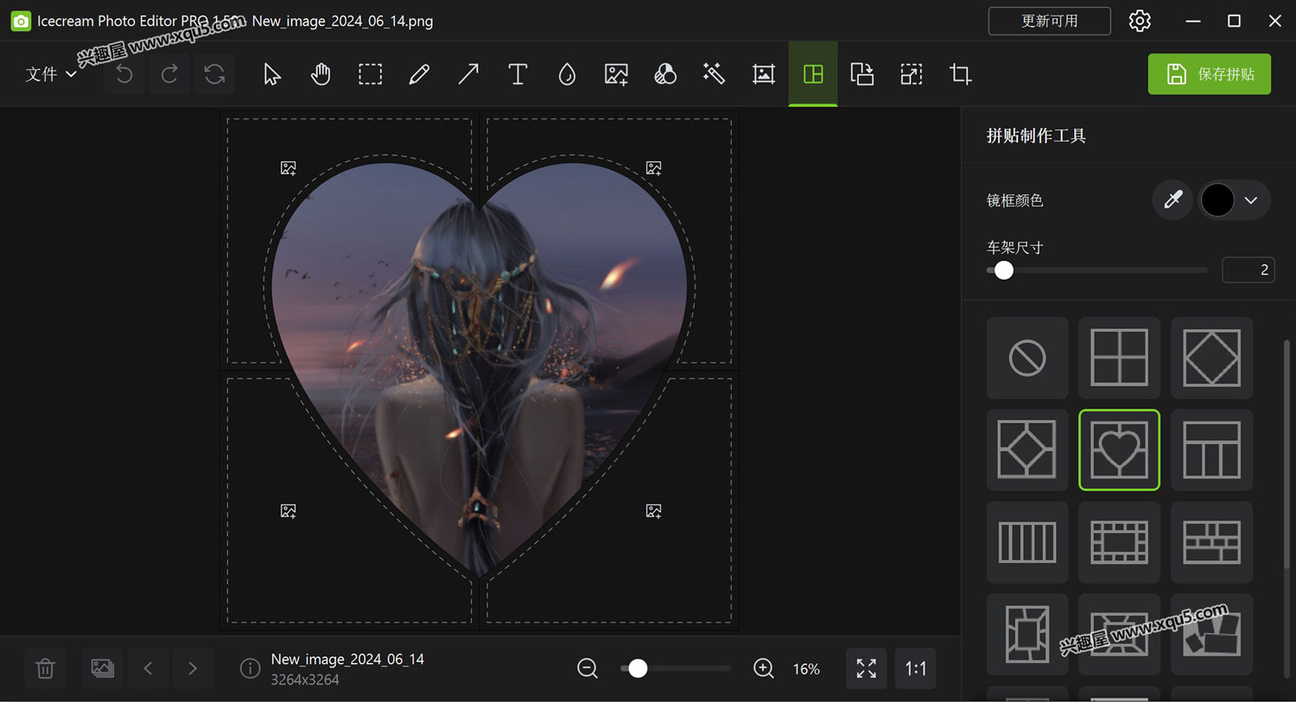Go to the previous image
Viewport: 1296px width, 702px height.
pos(148,668)
